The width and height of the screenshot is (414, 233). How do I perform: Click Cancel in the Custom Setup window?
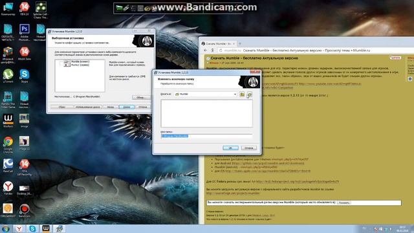[143, 107]
